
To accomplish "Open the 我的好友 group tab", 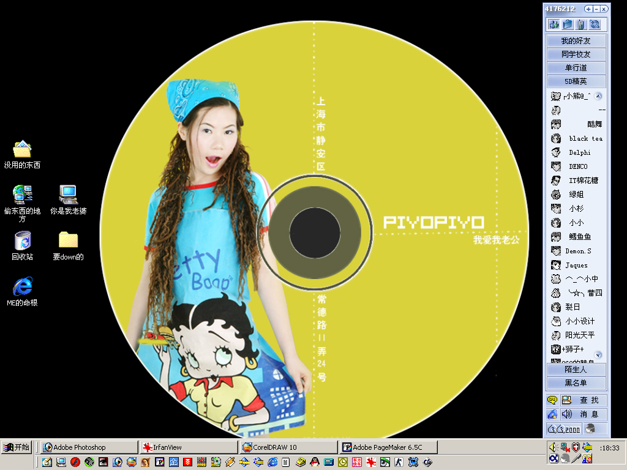I will pyautogui.click(x=576, y=41).
